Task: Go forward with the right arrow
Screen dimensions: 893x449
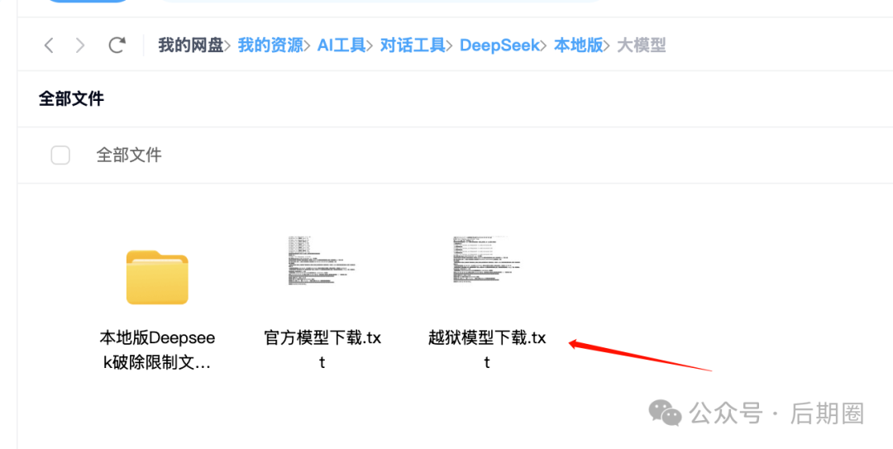Action: (x=80, y=45)
